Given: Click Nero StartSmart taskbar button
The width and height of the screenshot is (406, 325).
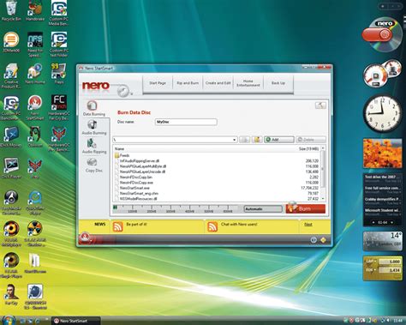Looking at the screenshot, I should 75,321.
